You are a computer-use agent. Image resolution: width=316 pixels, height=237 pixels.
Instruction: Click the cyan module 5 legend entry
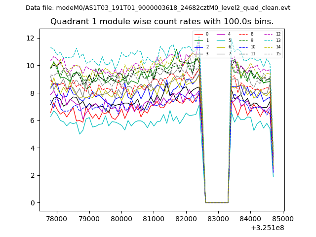225,40
